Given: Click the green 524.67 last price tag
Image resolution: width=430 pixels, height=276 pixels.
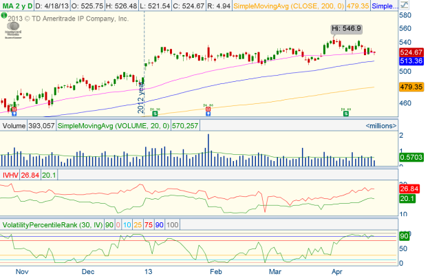Looking at the screenshot, I should pos(411,52).
